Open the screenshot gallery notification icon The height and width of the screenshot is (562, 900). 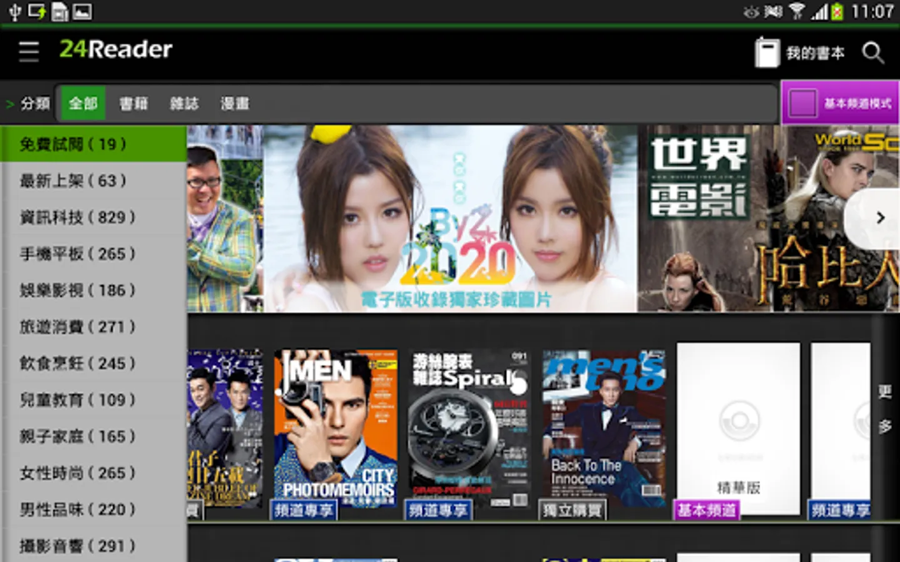click(x=82, y=12)
